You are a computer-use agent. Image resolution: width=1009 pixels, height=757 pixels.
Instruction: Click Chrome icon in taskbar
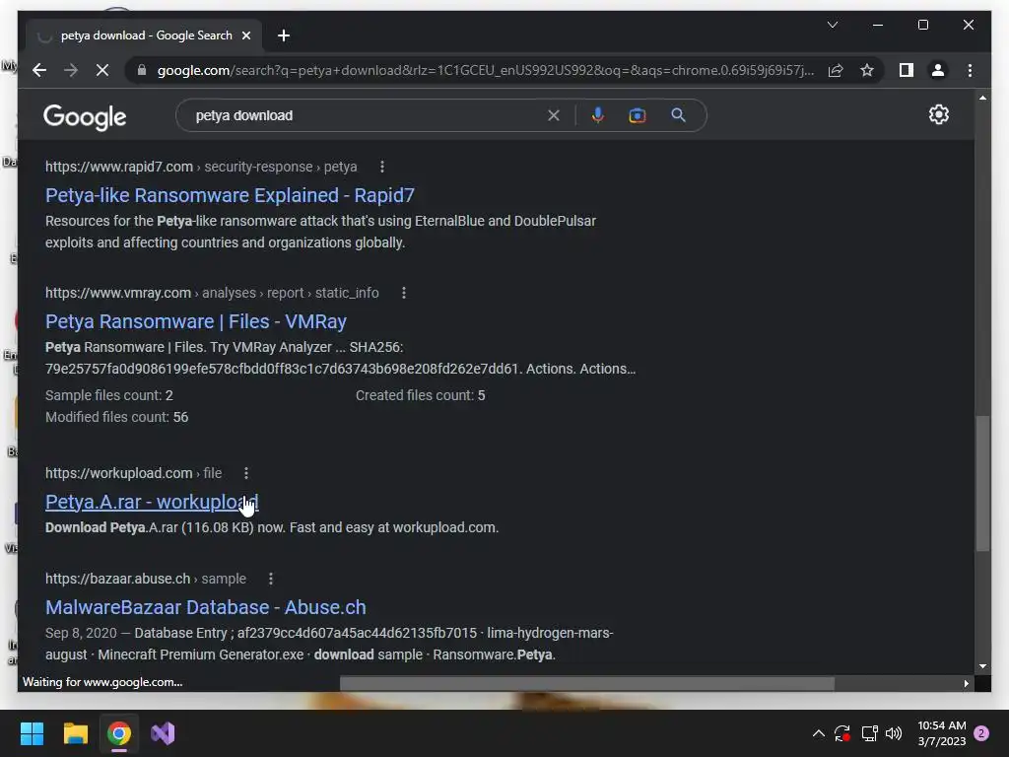119,733
